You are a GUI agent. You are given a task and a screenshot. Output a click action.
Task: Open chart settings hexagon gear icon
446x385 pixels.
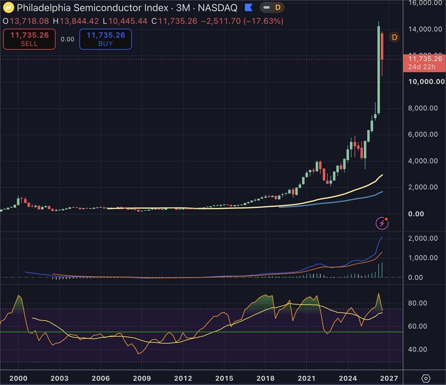coord(426,378)
